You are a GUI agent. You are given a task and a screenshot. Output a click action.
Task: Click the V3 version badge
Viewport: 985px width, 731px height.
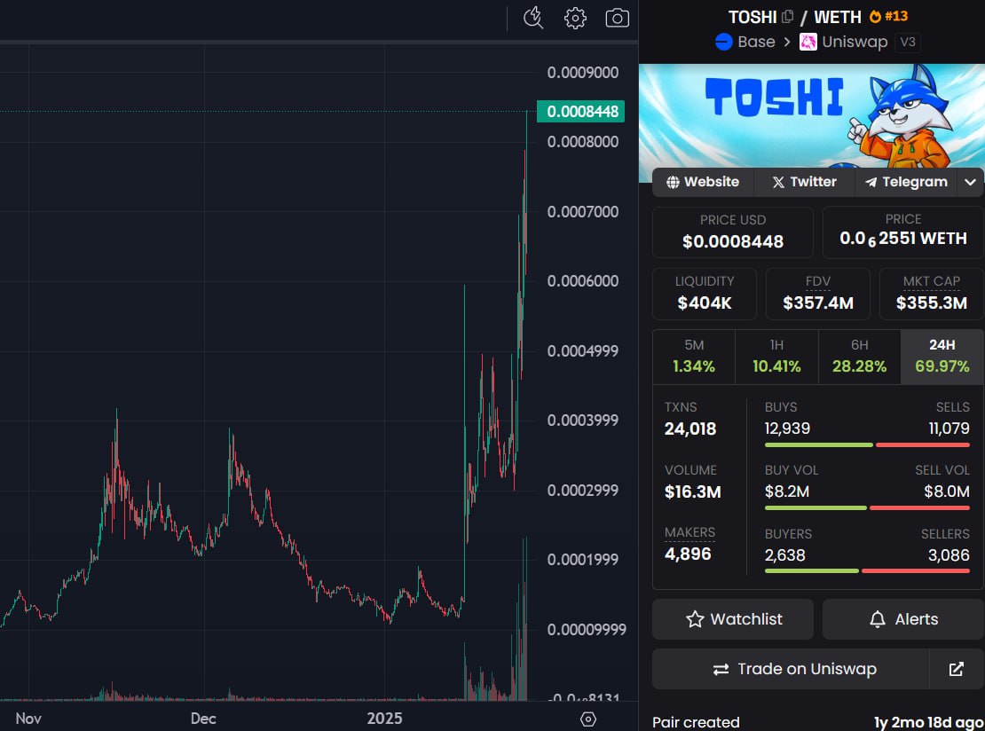(x=908, y=42)
